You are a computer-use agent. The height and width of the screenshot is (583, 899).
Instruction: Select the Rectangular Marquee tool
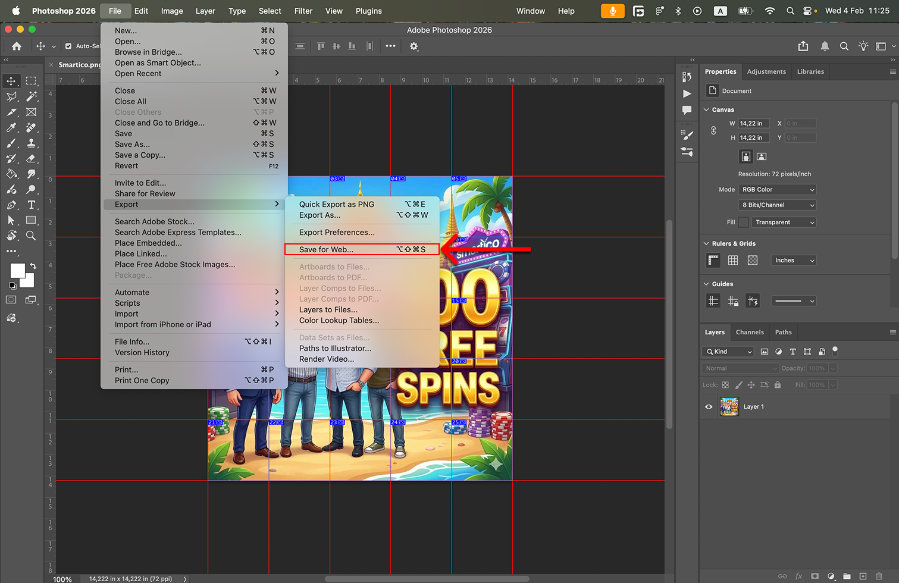pos(32,81)
